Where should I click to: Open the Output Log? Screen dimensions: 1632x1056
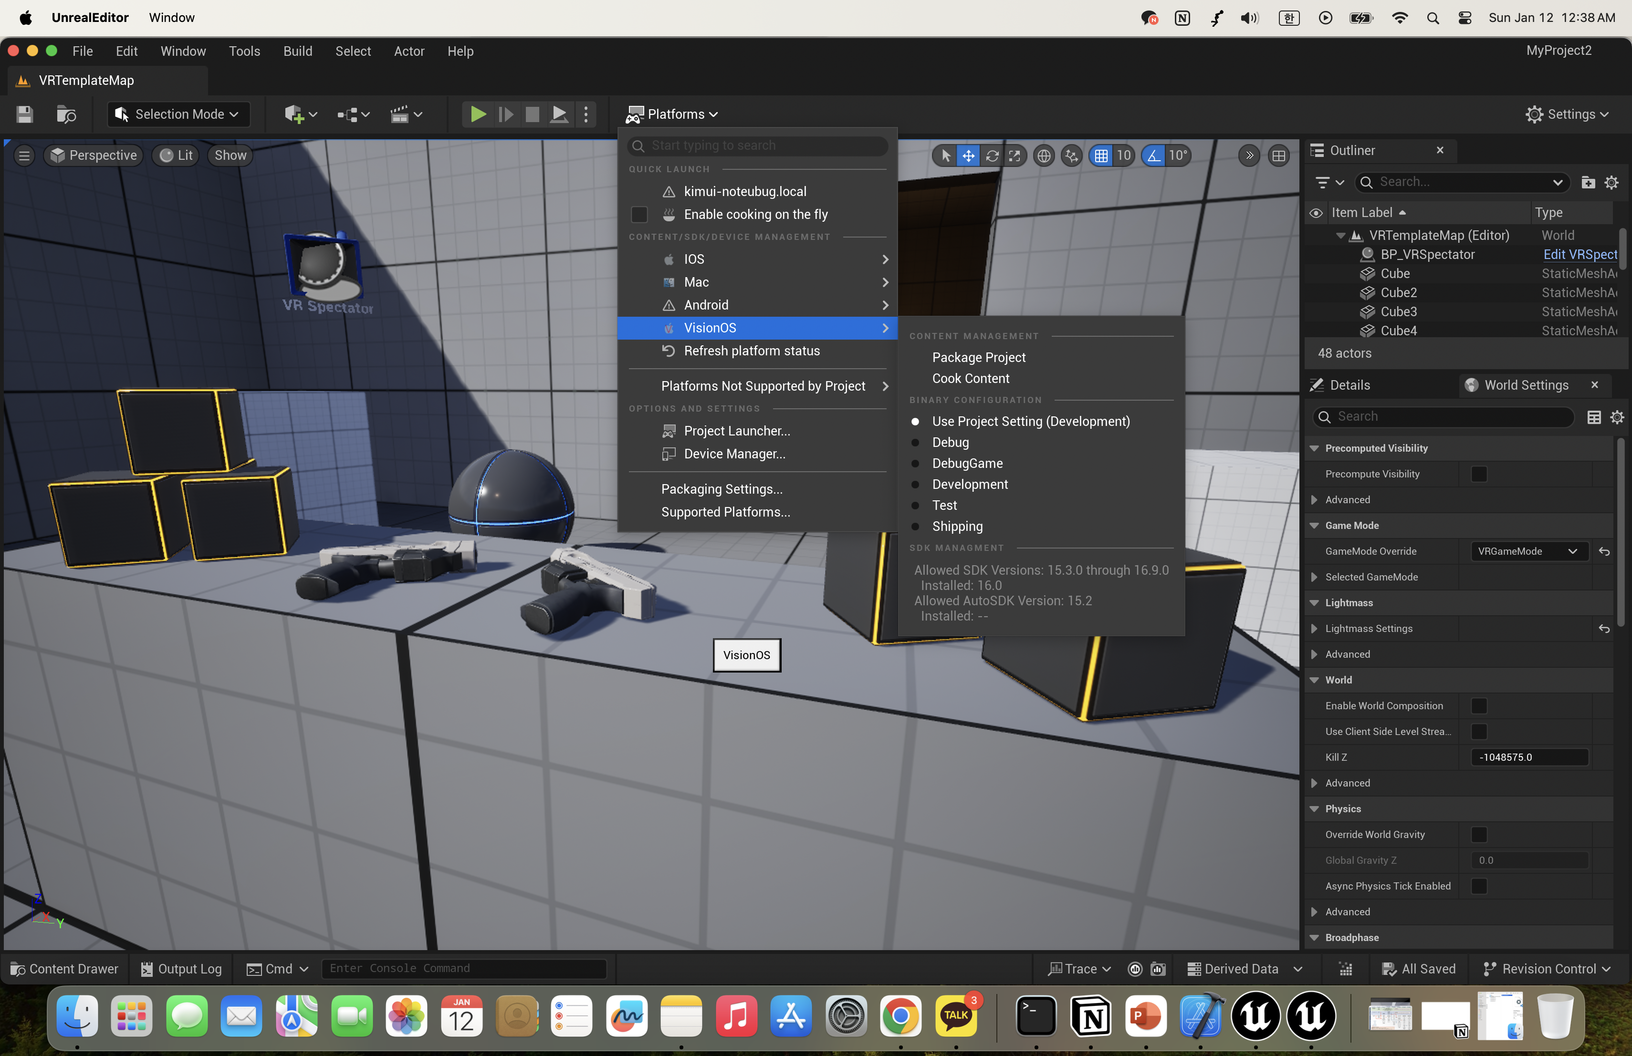(x=181, y=969)
